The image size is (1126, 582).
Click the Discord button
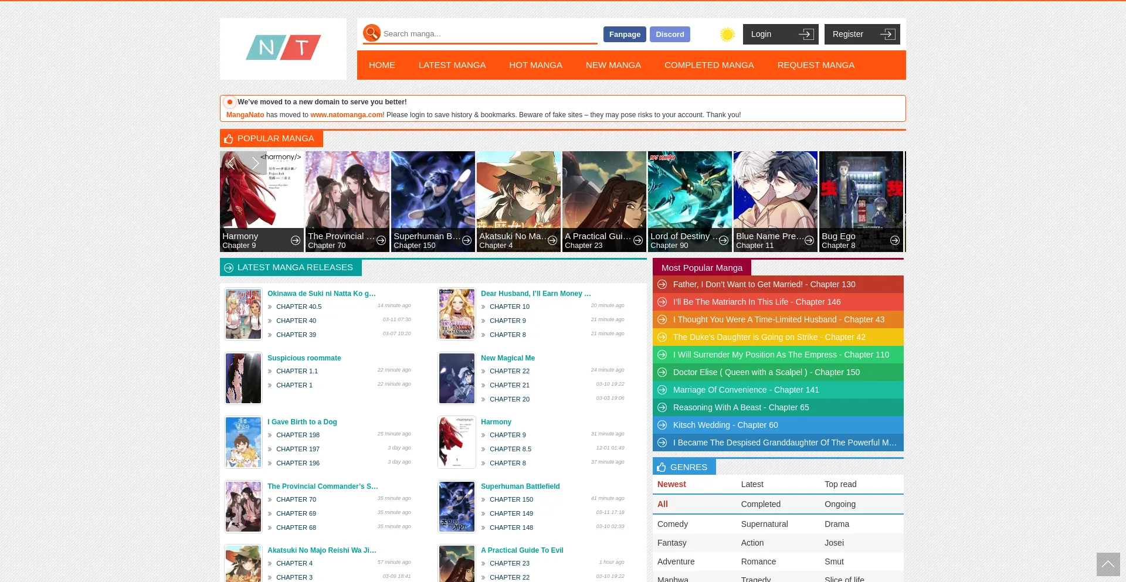coord(670,35)
